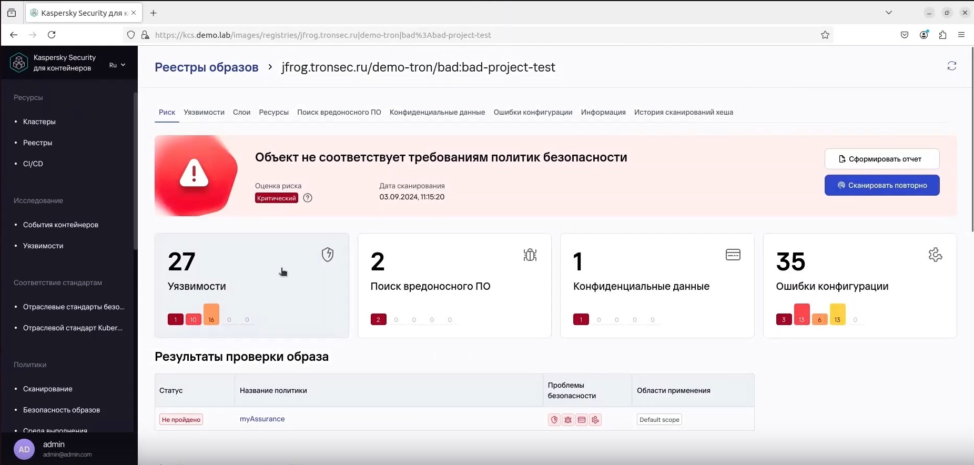Screen dimensions: 974x465
Task: Click the Критический risk badge
Action: 277,198
